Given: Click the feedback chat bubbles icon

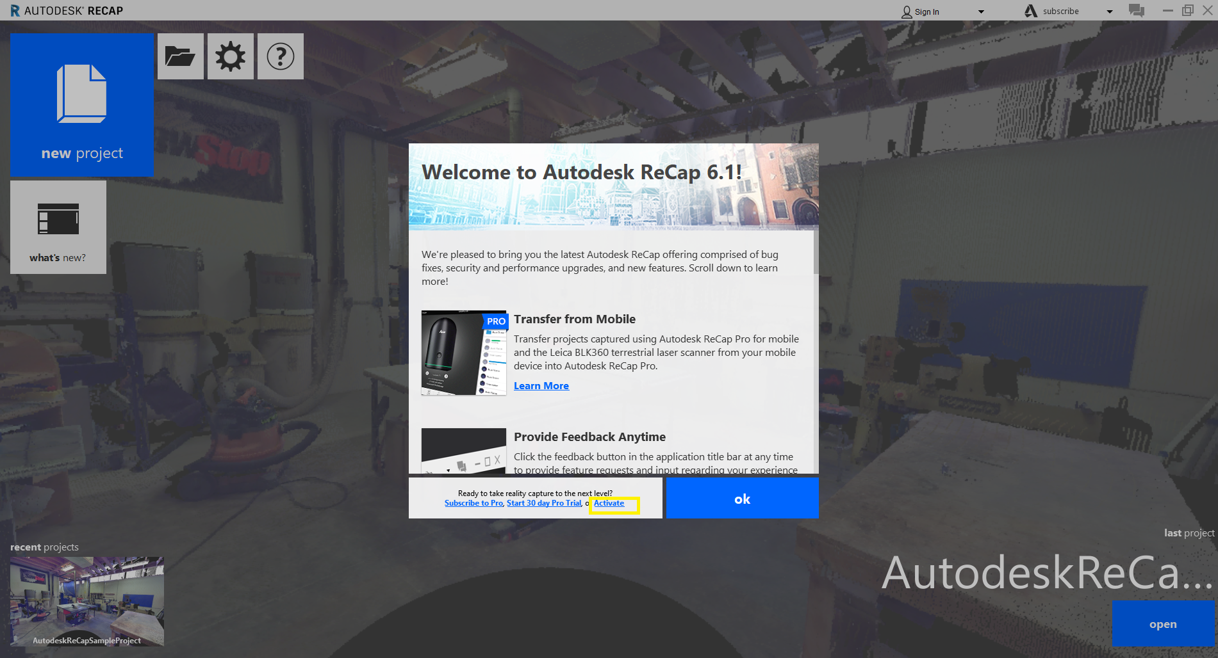Looking at the screenshot, I should click(x=1137, y=11).
